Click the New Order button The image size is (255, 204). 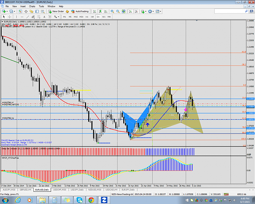[x=56, y=11]
